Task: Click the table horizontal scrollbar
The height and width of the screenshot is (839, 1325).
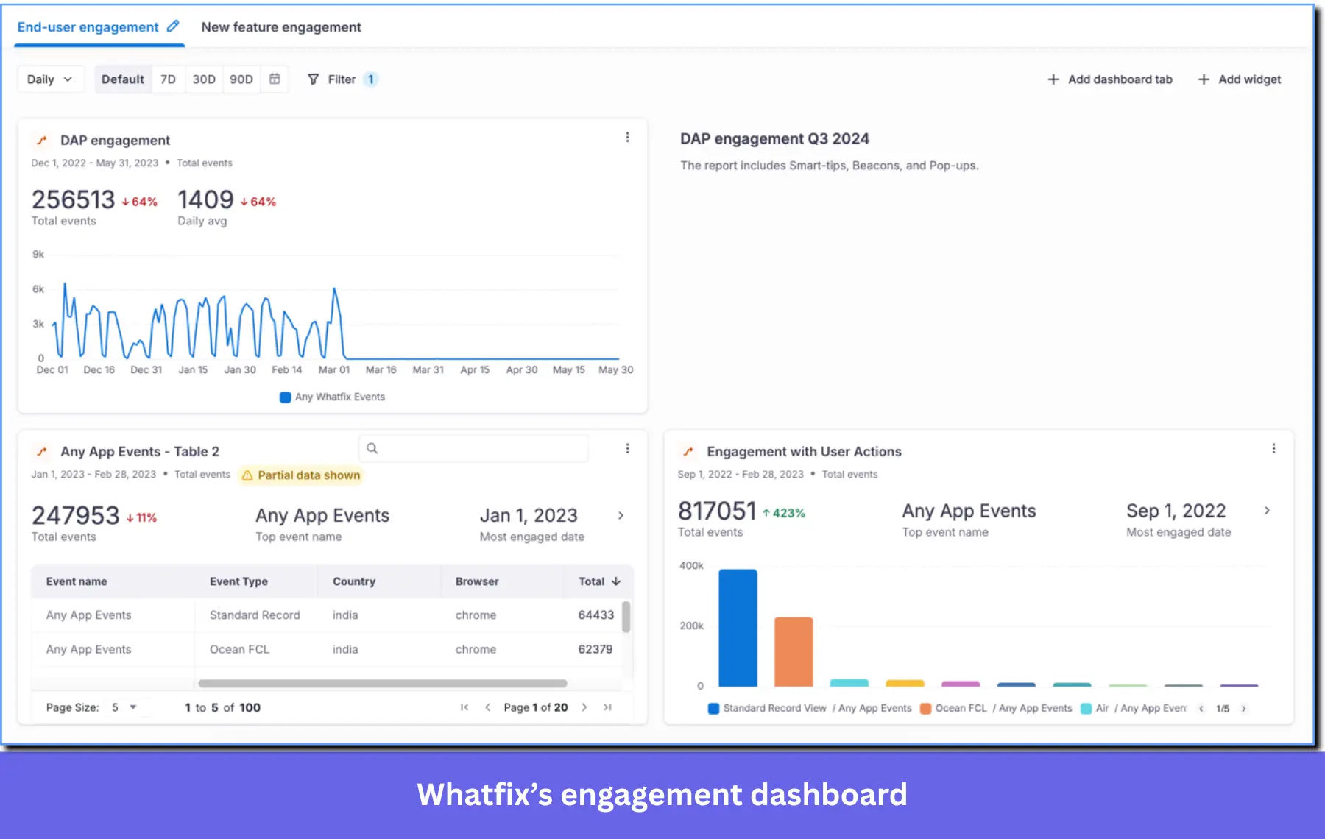Action: click(x=383, y=684)
